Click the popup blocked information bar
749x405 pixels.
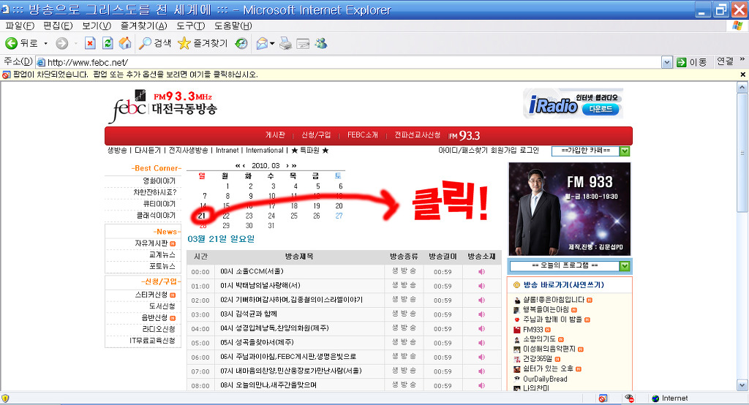(366, 75)
